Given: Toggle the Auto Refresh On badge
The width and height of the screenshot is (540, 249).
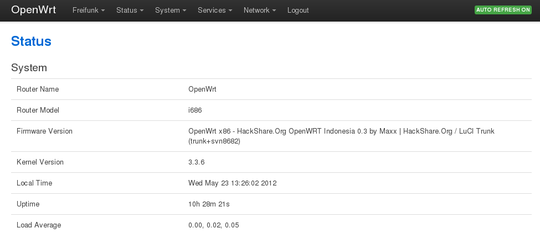Looking at the screenshot, I should (503, 10).
